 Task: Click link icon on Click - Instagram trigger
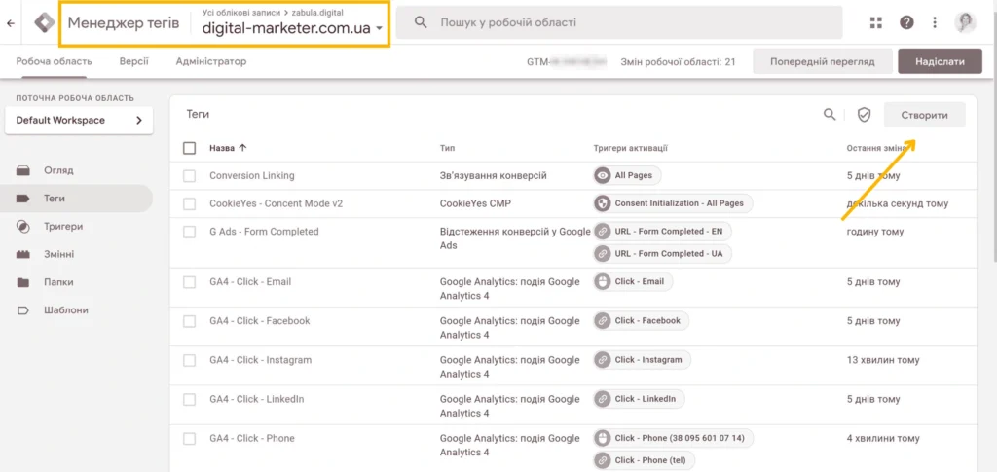(602, 359)
